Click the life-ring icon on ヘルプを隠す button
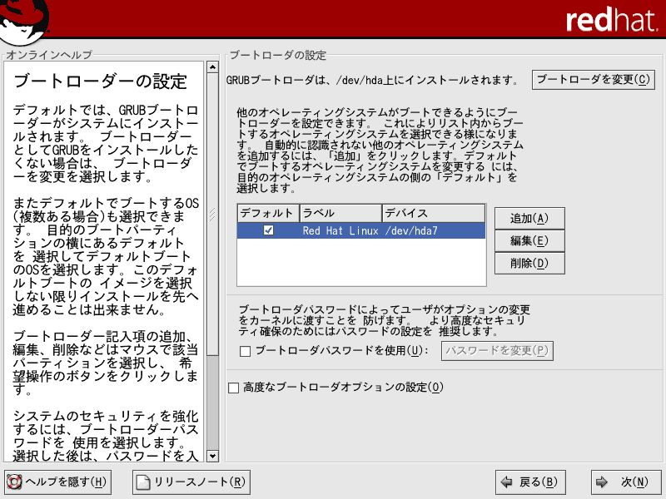This screenshot has width=666, height=499. pyautogui.click(x=14, y=482)
